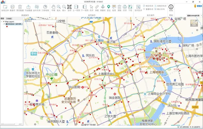Switch to the 行政区 tab
203x129 pixels.
(9, 19)
